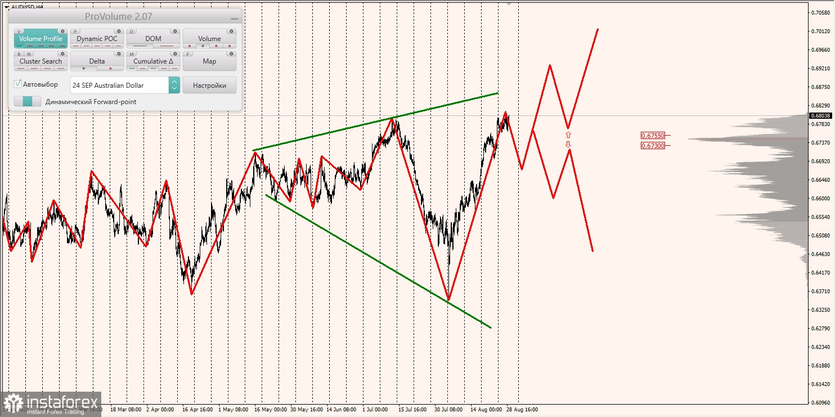Viewport: 835px width, 417px height.
Task: Select the red dot segment under Delta
Action: click(x=110, y=68)
